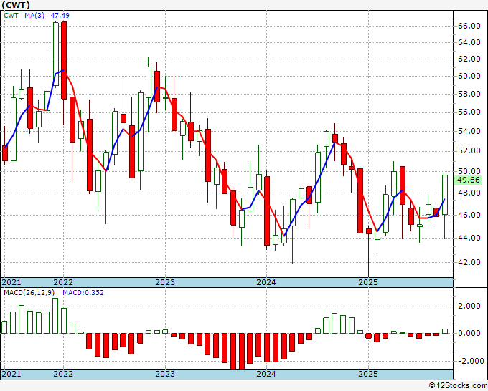This screenshot has height=391, width=488.
Task: Click 2022 on price chart time axis
Action: coord(63,282)
